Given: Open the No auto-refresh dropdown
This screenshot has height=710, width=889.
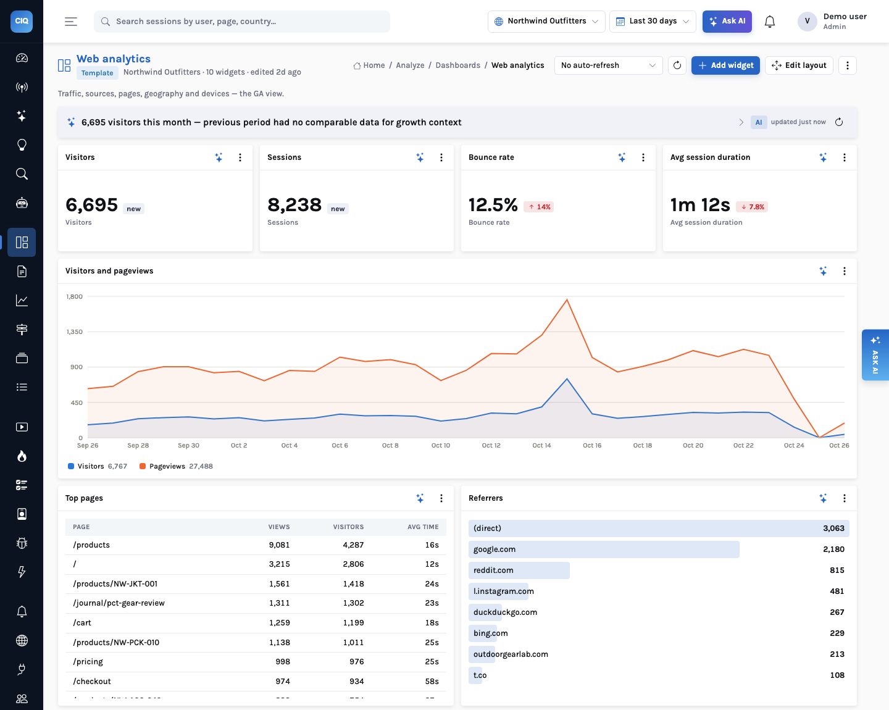Looking at the screenshot, I should [608, 65].
